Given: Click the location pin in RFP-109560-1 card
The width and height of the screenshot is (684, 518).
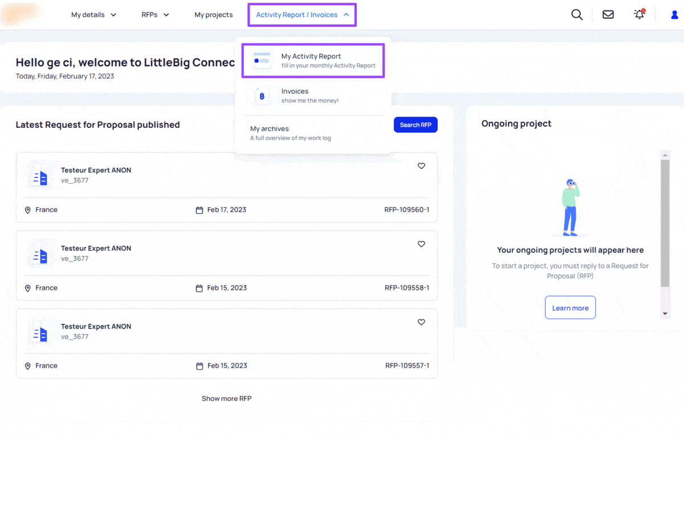Looking at the screenshot, I should (27, 210).
